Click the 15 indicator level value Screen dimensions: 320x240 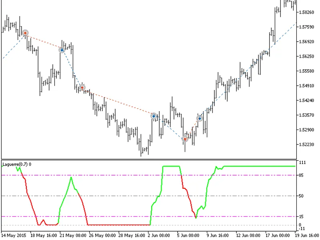pos(301,216)
